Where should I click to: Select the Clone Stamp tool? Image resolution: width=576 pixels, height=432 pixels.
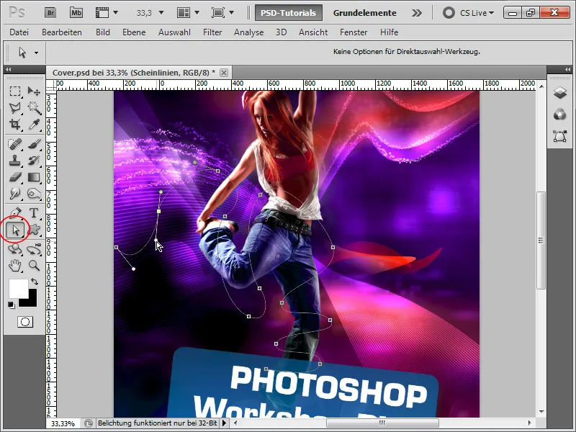coord(15,161)
